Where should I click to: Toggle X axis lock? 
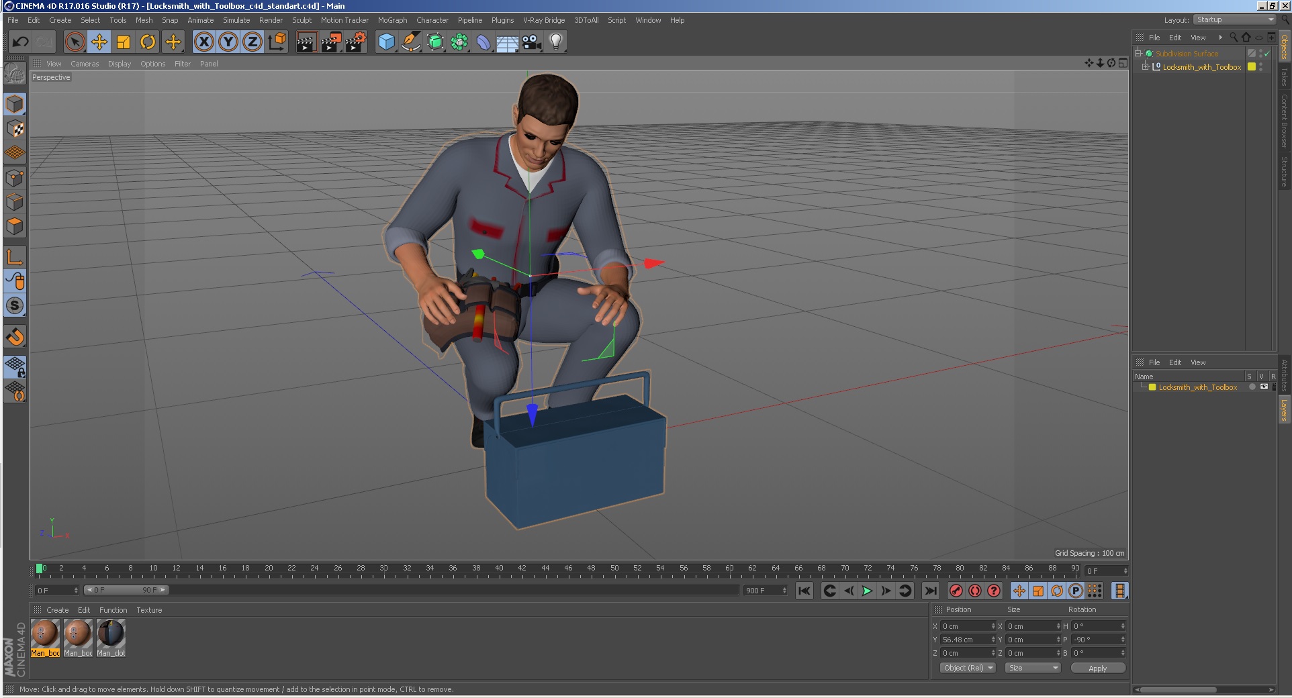[x=204, y=42]
